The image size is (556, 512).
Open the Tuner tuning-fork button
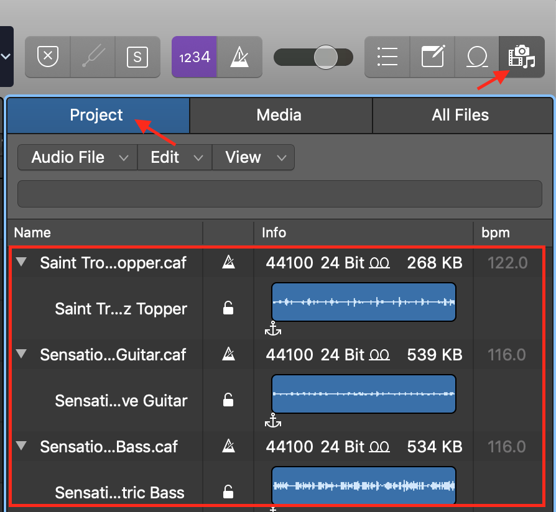coord(93,57)
